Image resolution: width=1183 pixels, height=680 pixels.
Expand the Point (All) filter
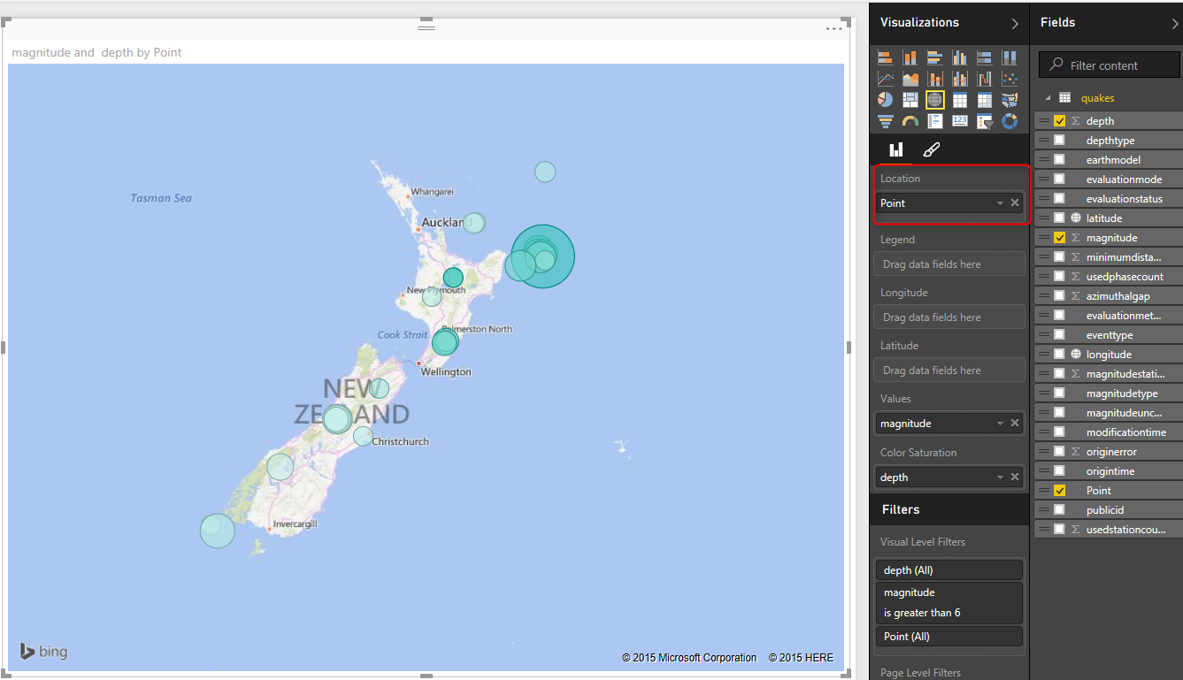click(949, 637)
